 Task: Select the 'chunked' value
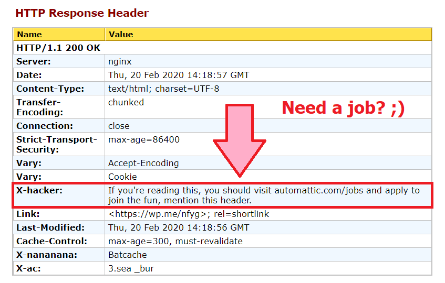[126, 102]
